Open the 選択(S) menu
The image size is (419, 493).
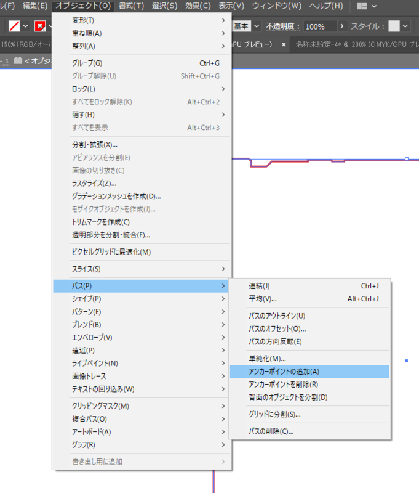164,6
